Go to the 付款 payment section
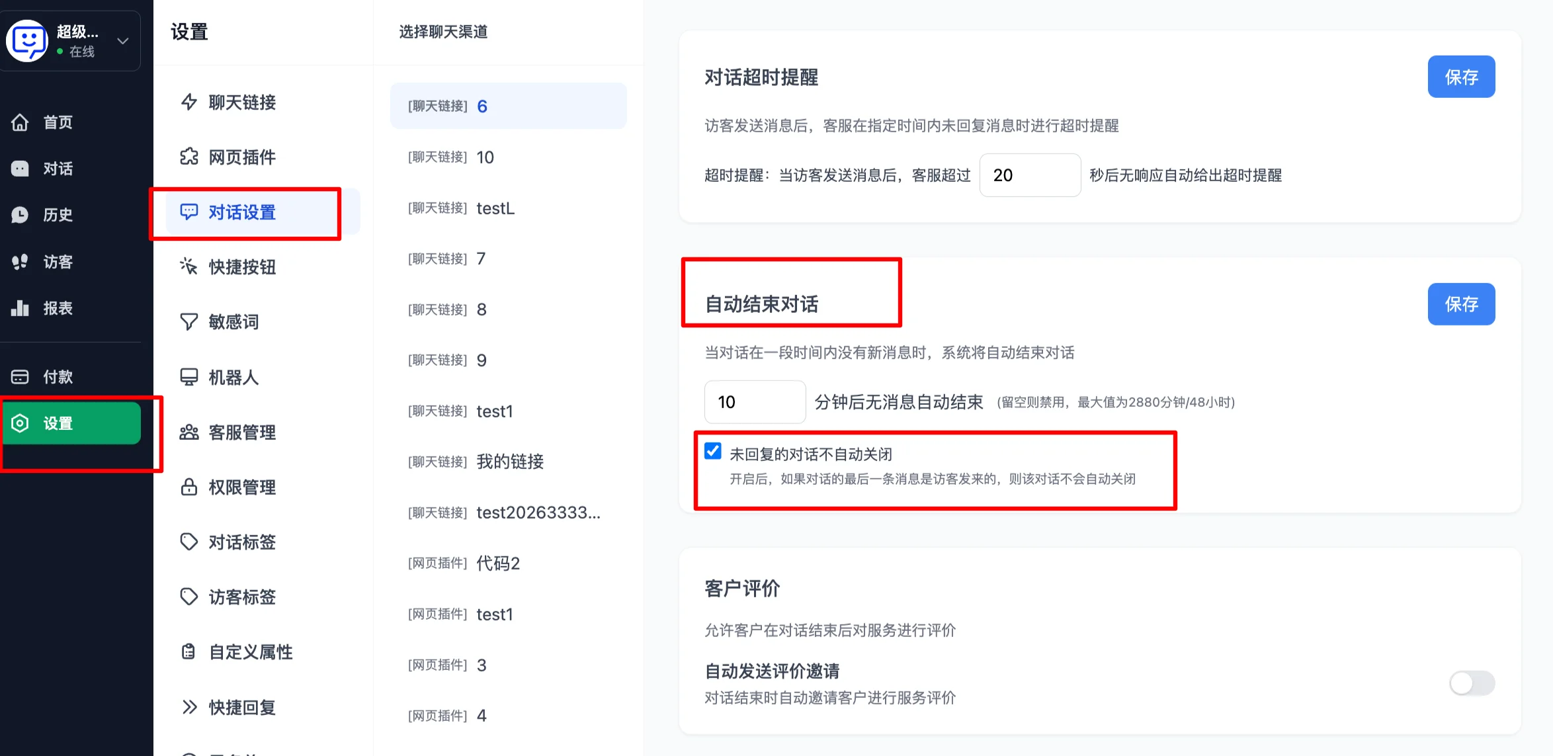Image resolution: width=1553 pixels, height=756 pixels. (x=57, y=376)
